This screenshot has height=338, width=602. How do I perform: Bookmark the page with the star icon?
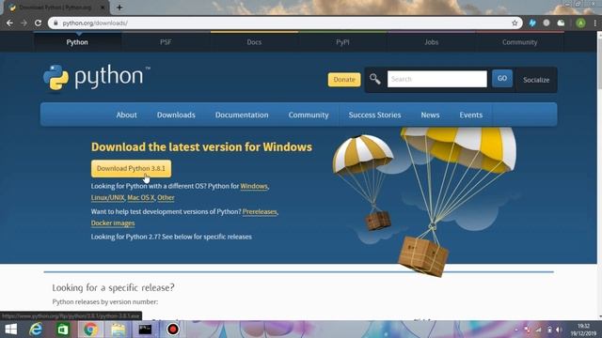coord(515,23)
